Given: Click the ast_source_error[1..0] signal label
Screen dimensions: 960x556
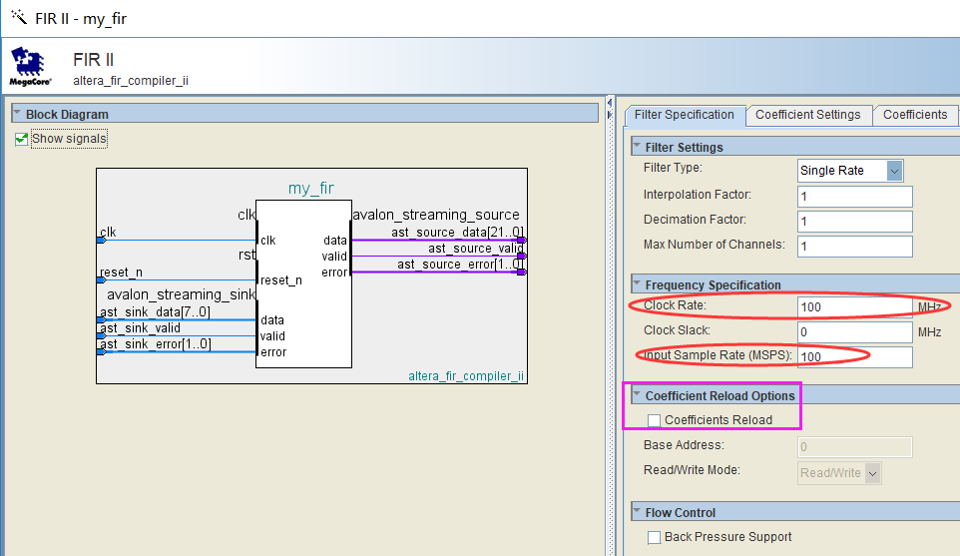Looking at the screenshot, I should click(460, 265).
